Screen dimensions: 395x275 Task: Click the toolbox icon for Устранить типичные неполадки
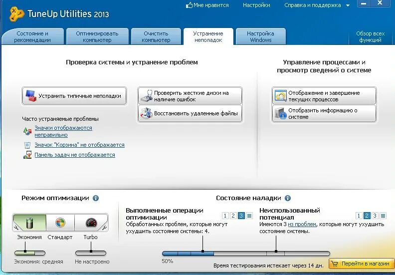tap(31, 96)
